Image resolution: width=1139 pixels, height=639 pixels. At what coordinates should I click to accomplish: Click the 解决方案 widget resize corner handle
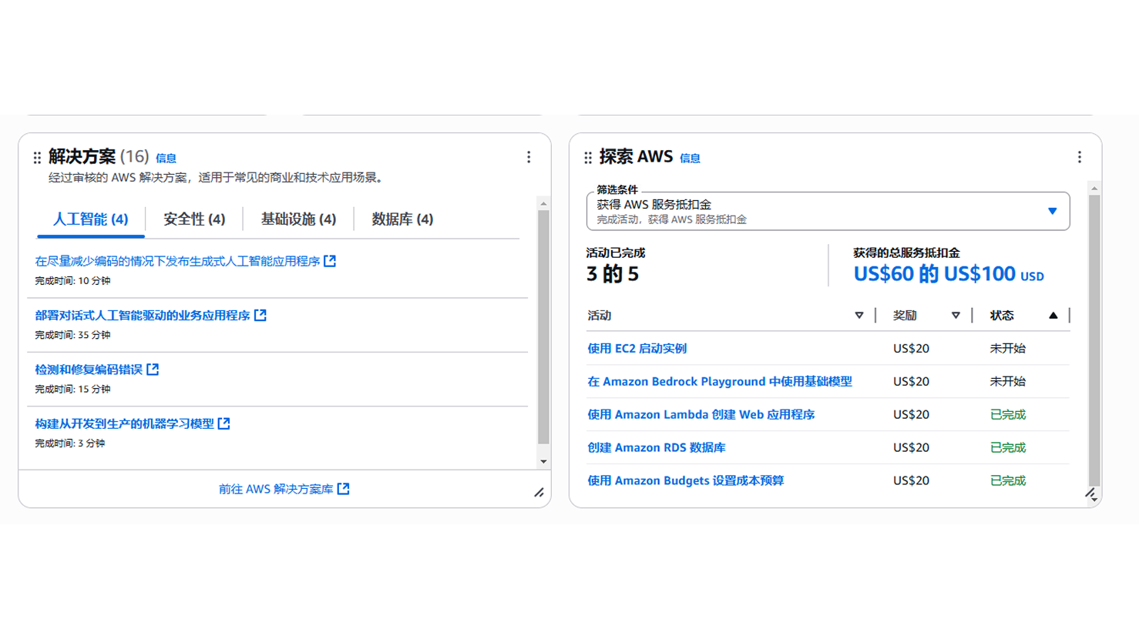[539, 493]
